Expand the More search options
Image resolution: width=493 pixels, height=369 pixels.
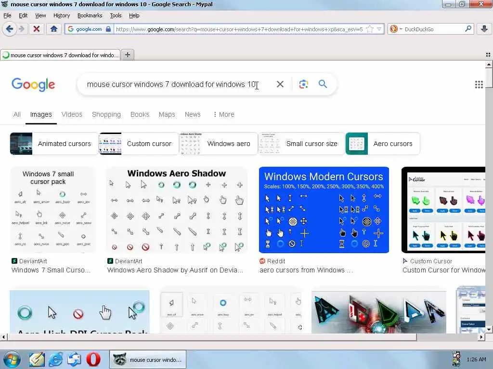(224, 114)
